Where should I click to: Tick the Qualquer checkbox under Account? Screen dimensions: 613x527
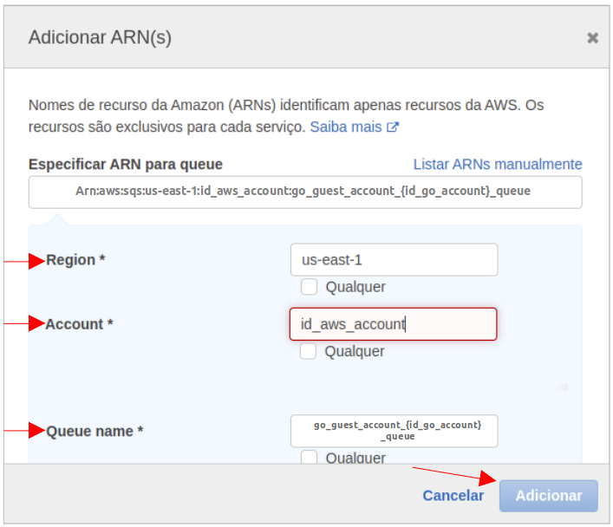point(308,351)
